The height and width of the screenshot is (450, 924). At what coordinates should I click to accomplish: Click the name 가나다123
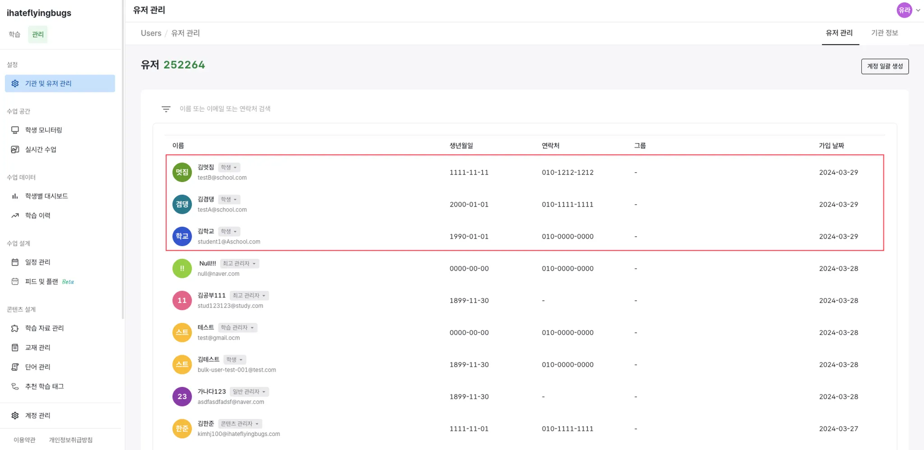(212, 391)
